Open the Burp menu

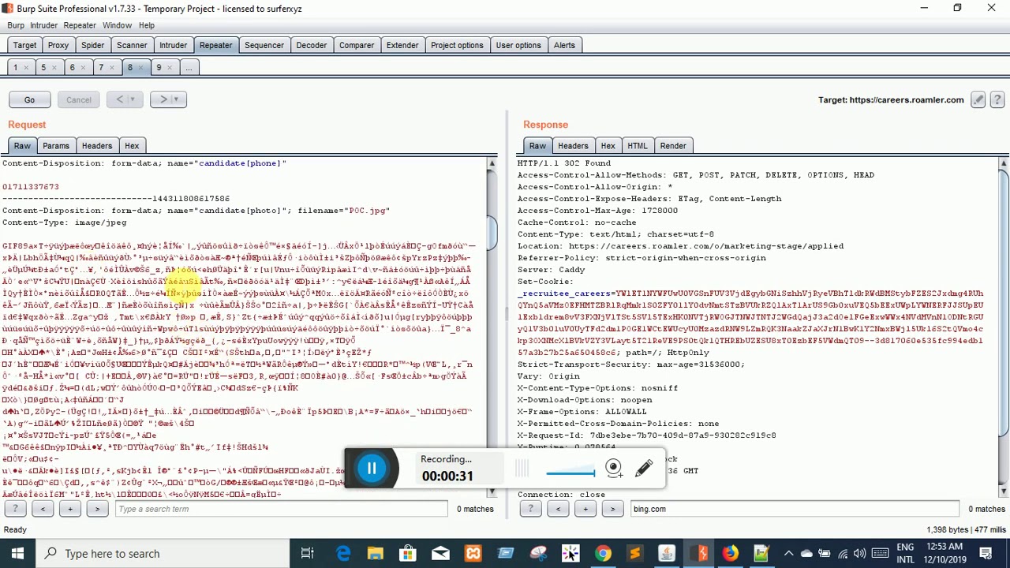point(16,25)
